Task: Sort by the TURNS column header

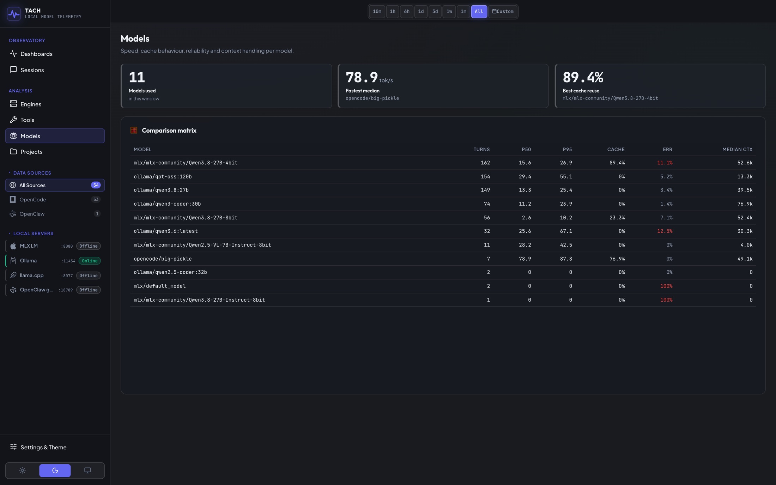Action: pyautogui.click(x=481, y=149)
